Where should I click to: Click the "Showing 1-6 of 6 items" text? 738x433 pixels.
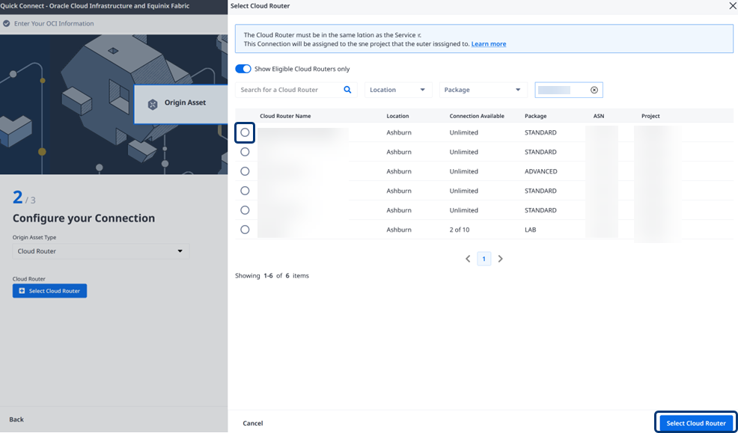[272, 275]
